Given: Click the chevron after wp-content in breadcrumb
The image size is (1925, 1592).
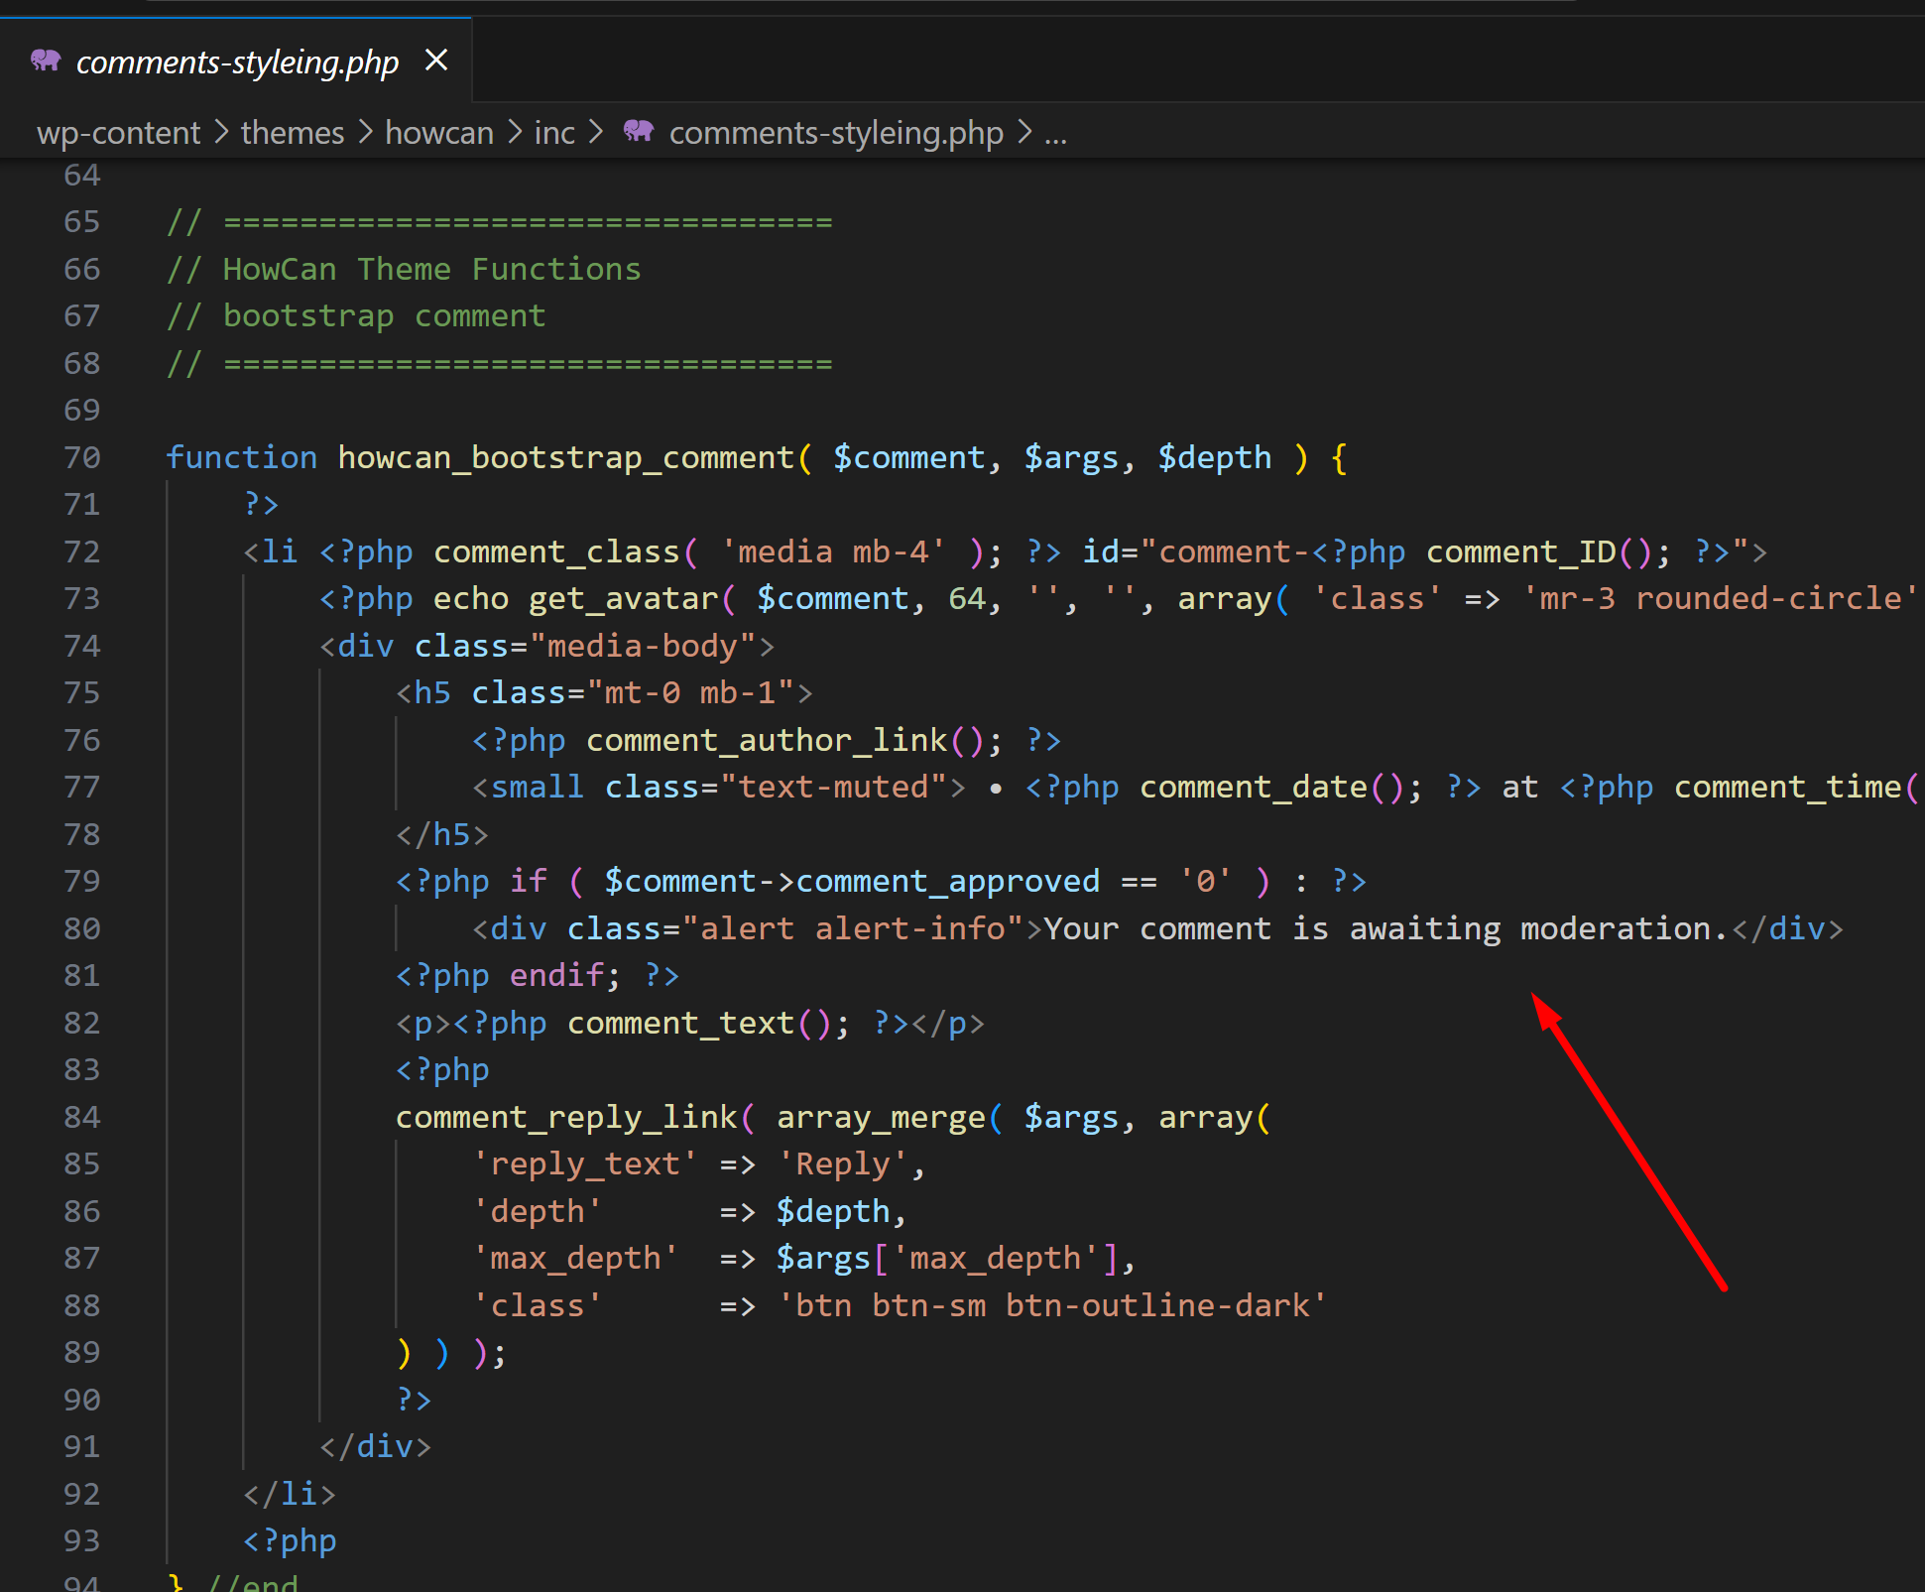Looking at the screenshot, I should pyautogui.click(x=221, y=132).
